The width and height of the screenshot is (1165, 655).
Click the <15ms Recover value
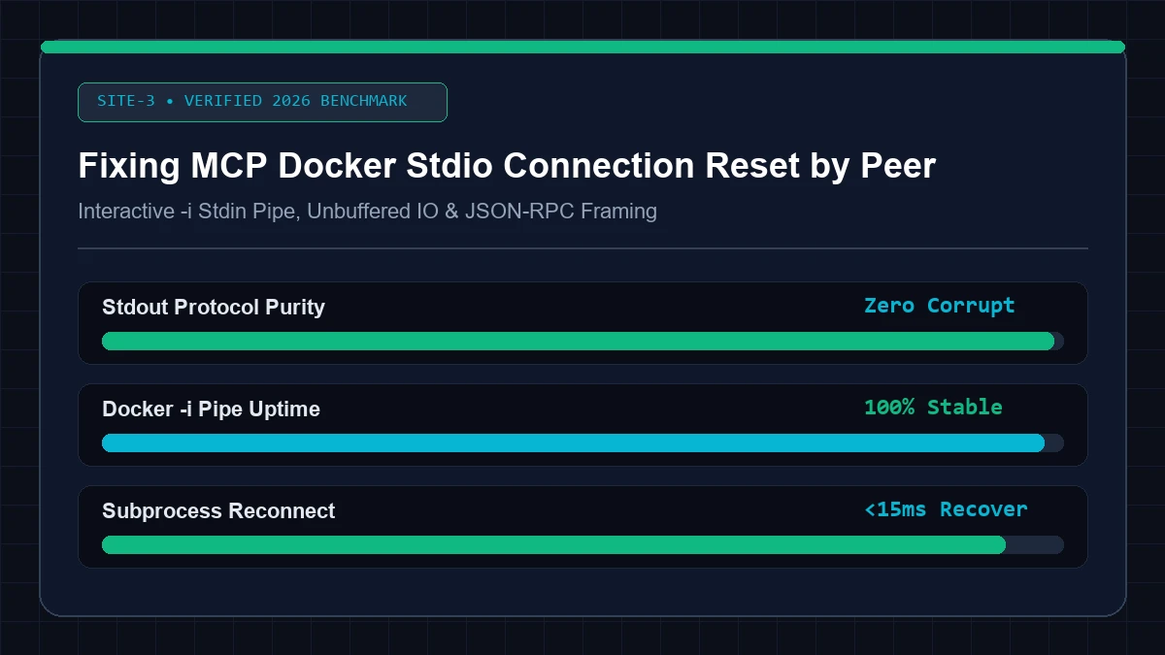point(946,509)
